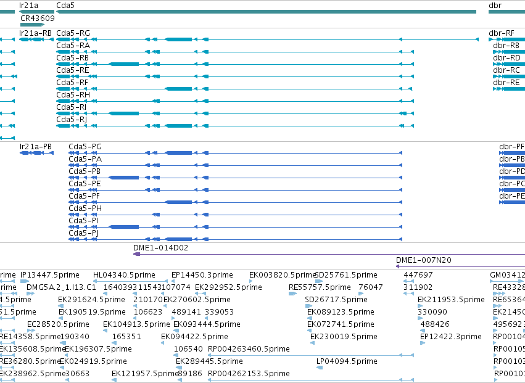Open transcript dbr-RD
This screenshot has height=383, width=525.
click(x=506, y=57)
